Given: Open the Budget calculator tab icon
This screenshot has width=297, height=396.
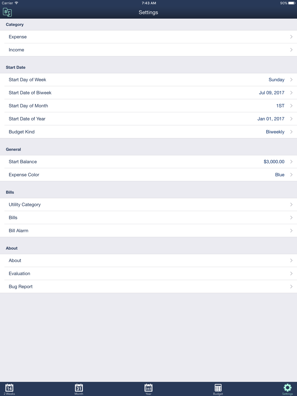Looking at the screenshot, I should coord(218,388).
